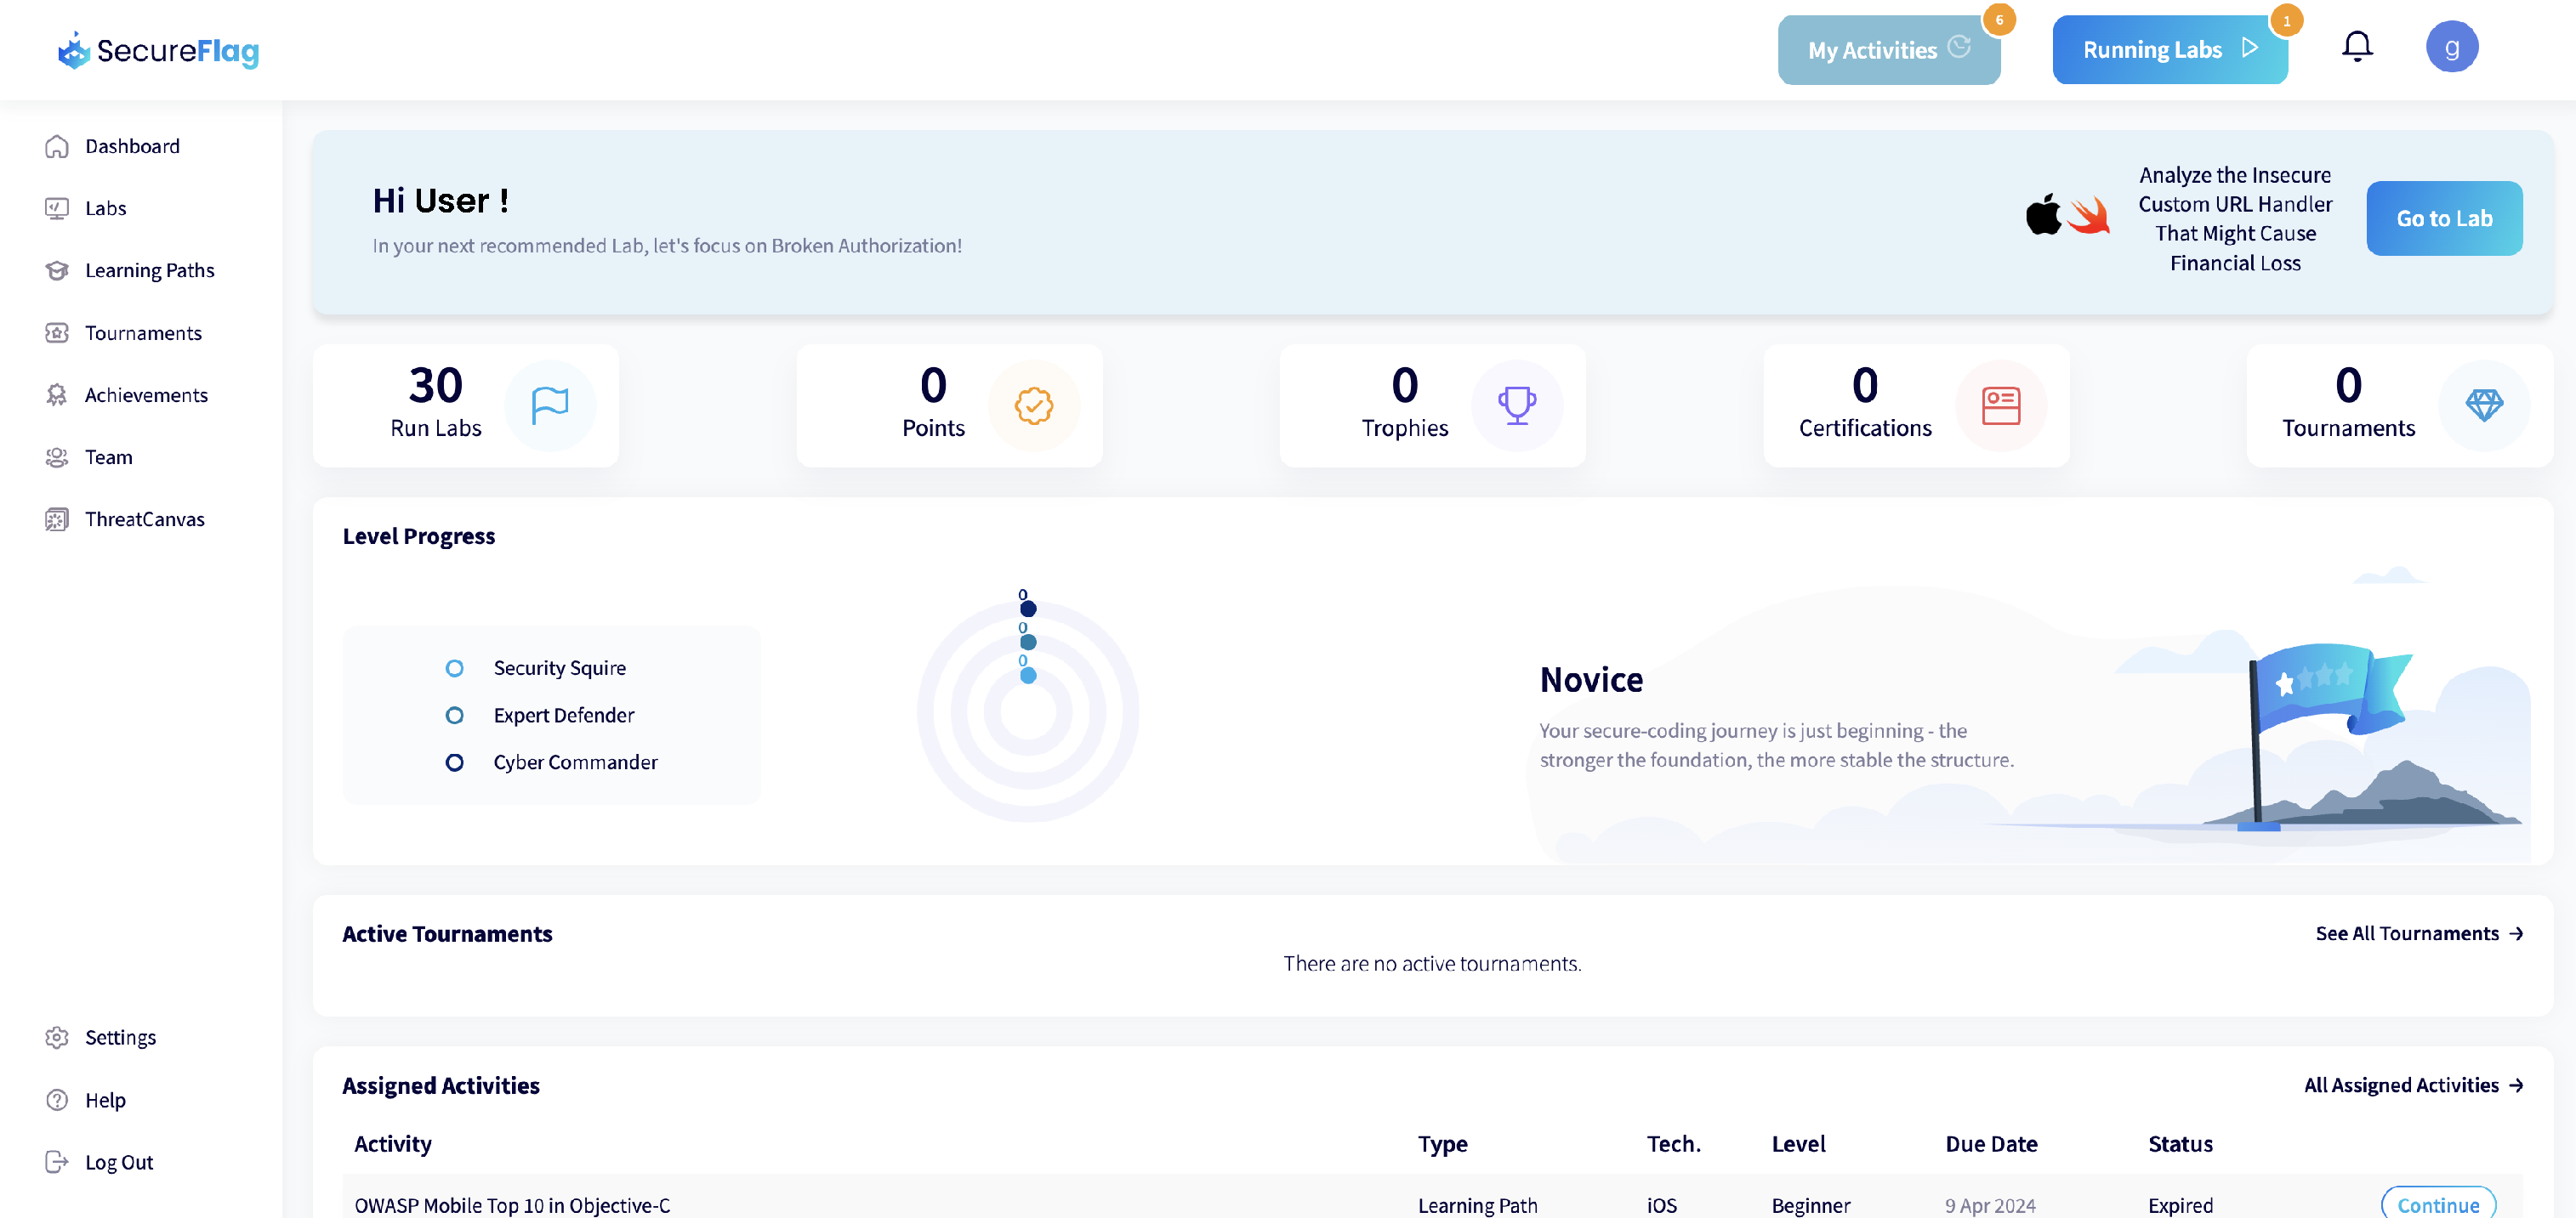Click the Trophies cup icon
This screenshot has width=2576, height=1218.
pyautogui.click(x=1516, y=405)
